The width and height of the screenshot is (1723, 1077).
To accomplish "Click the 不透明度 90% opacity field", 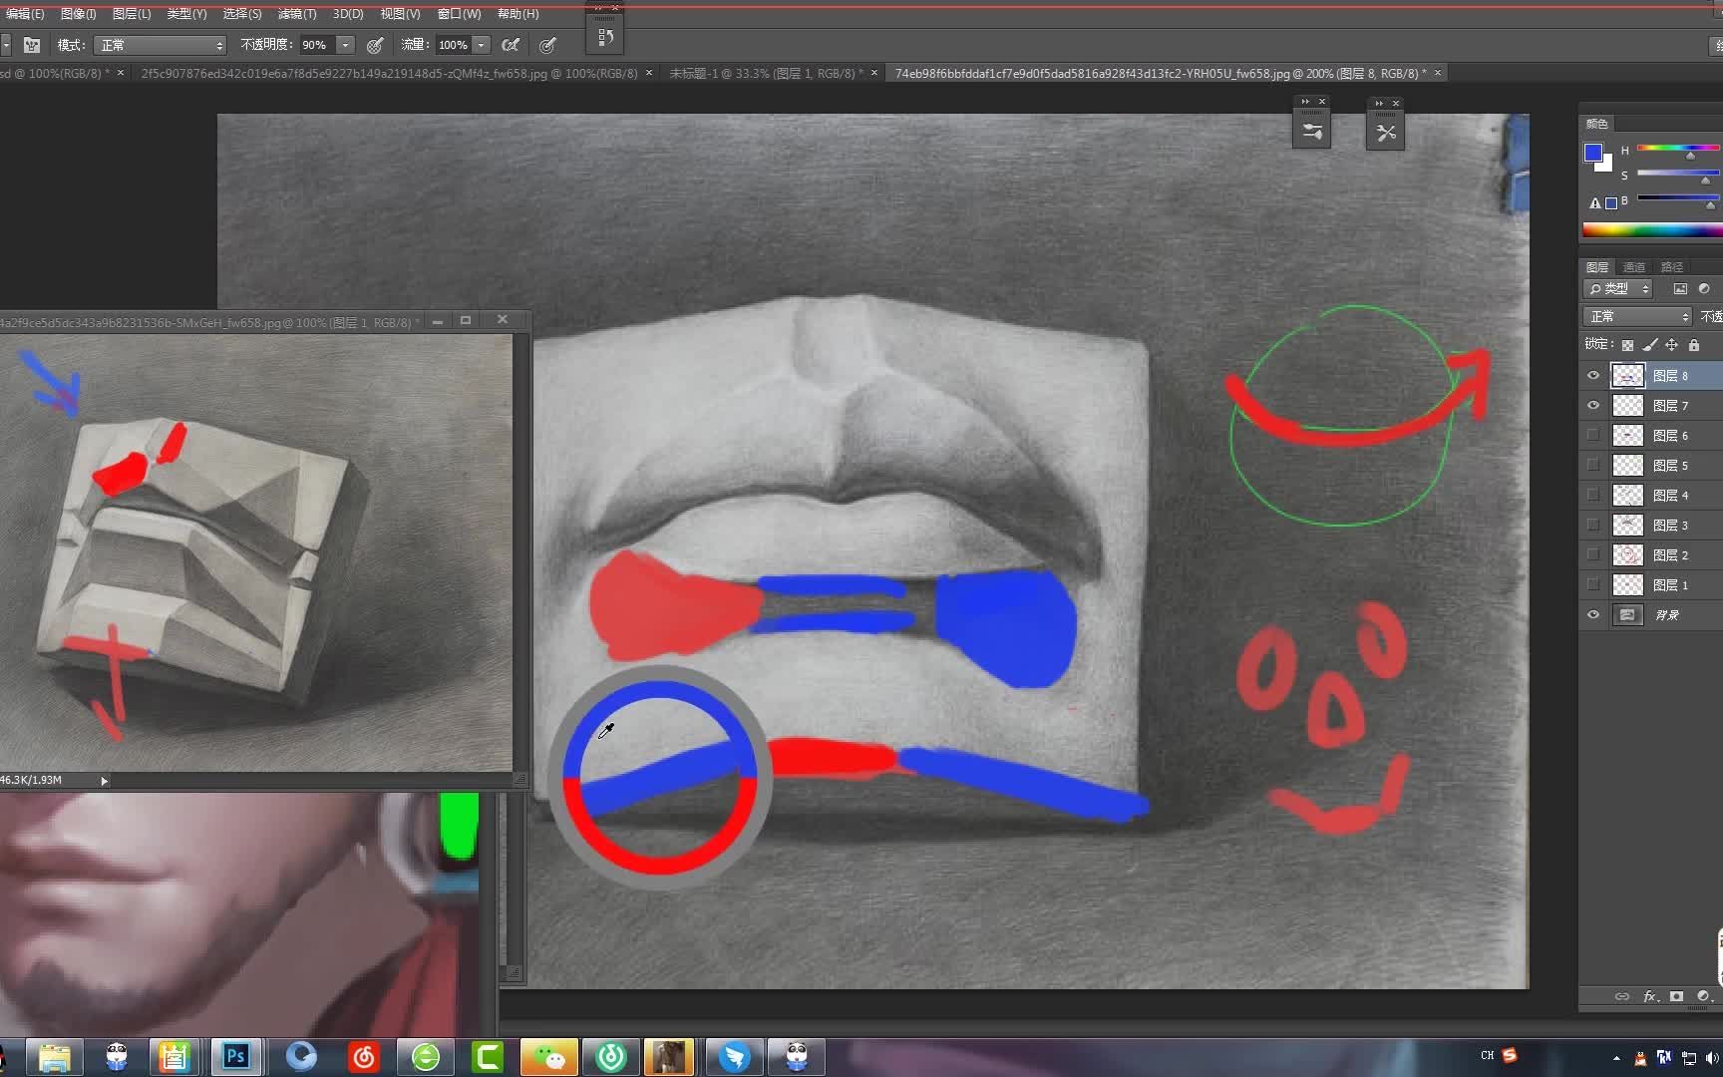I will [x=317, y=45].
